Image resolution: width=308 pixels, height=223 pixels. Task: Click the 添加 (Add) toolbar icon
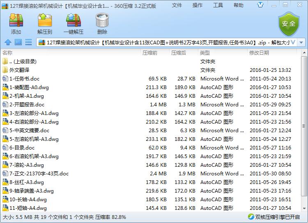[x=16, y=20]
